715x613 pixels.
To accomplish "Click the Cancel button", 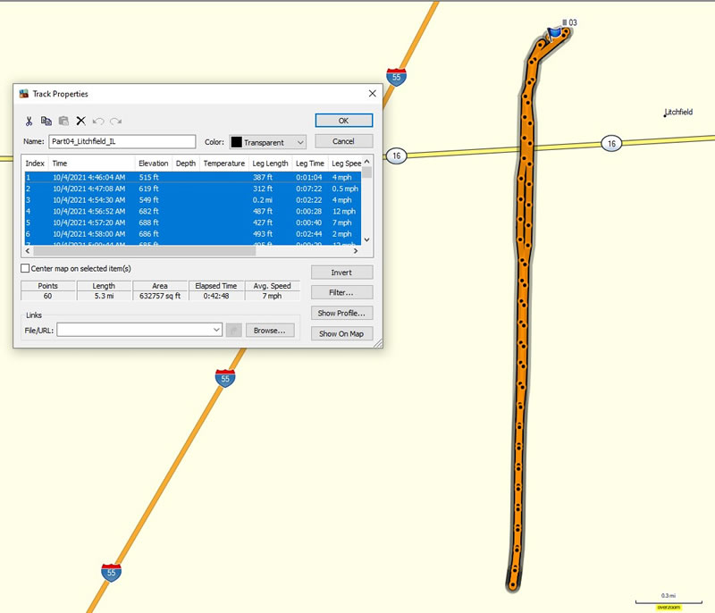I will (x=344, y=141).
